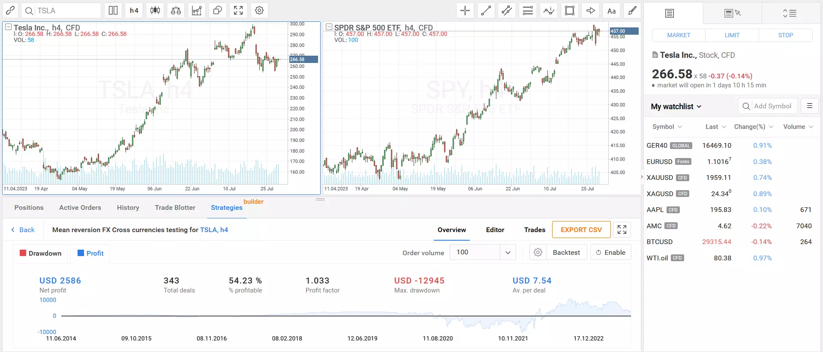Switch to the Trade Blotter tab
This screenshot has height=352, width=823.
pyautogui.click(x=175, y=208)
